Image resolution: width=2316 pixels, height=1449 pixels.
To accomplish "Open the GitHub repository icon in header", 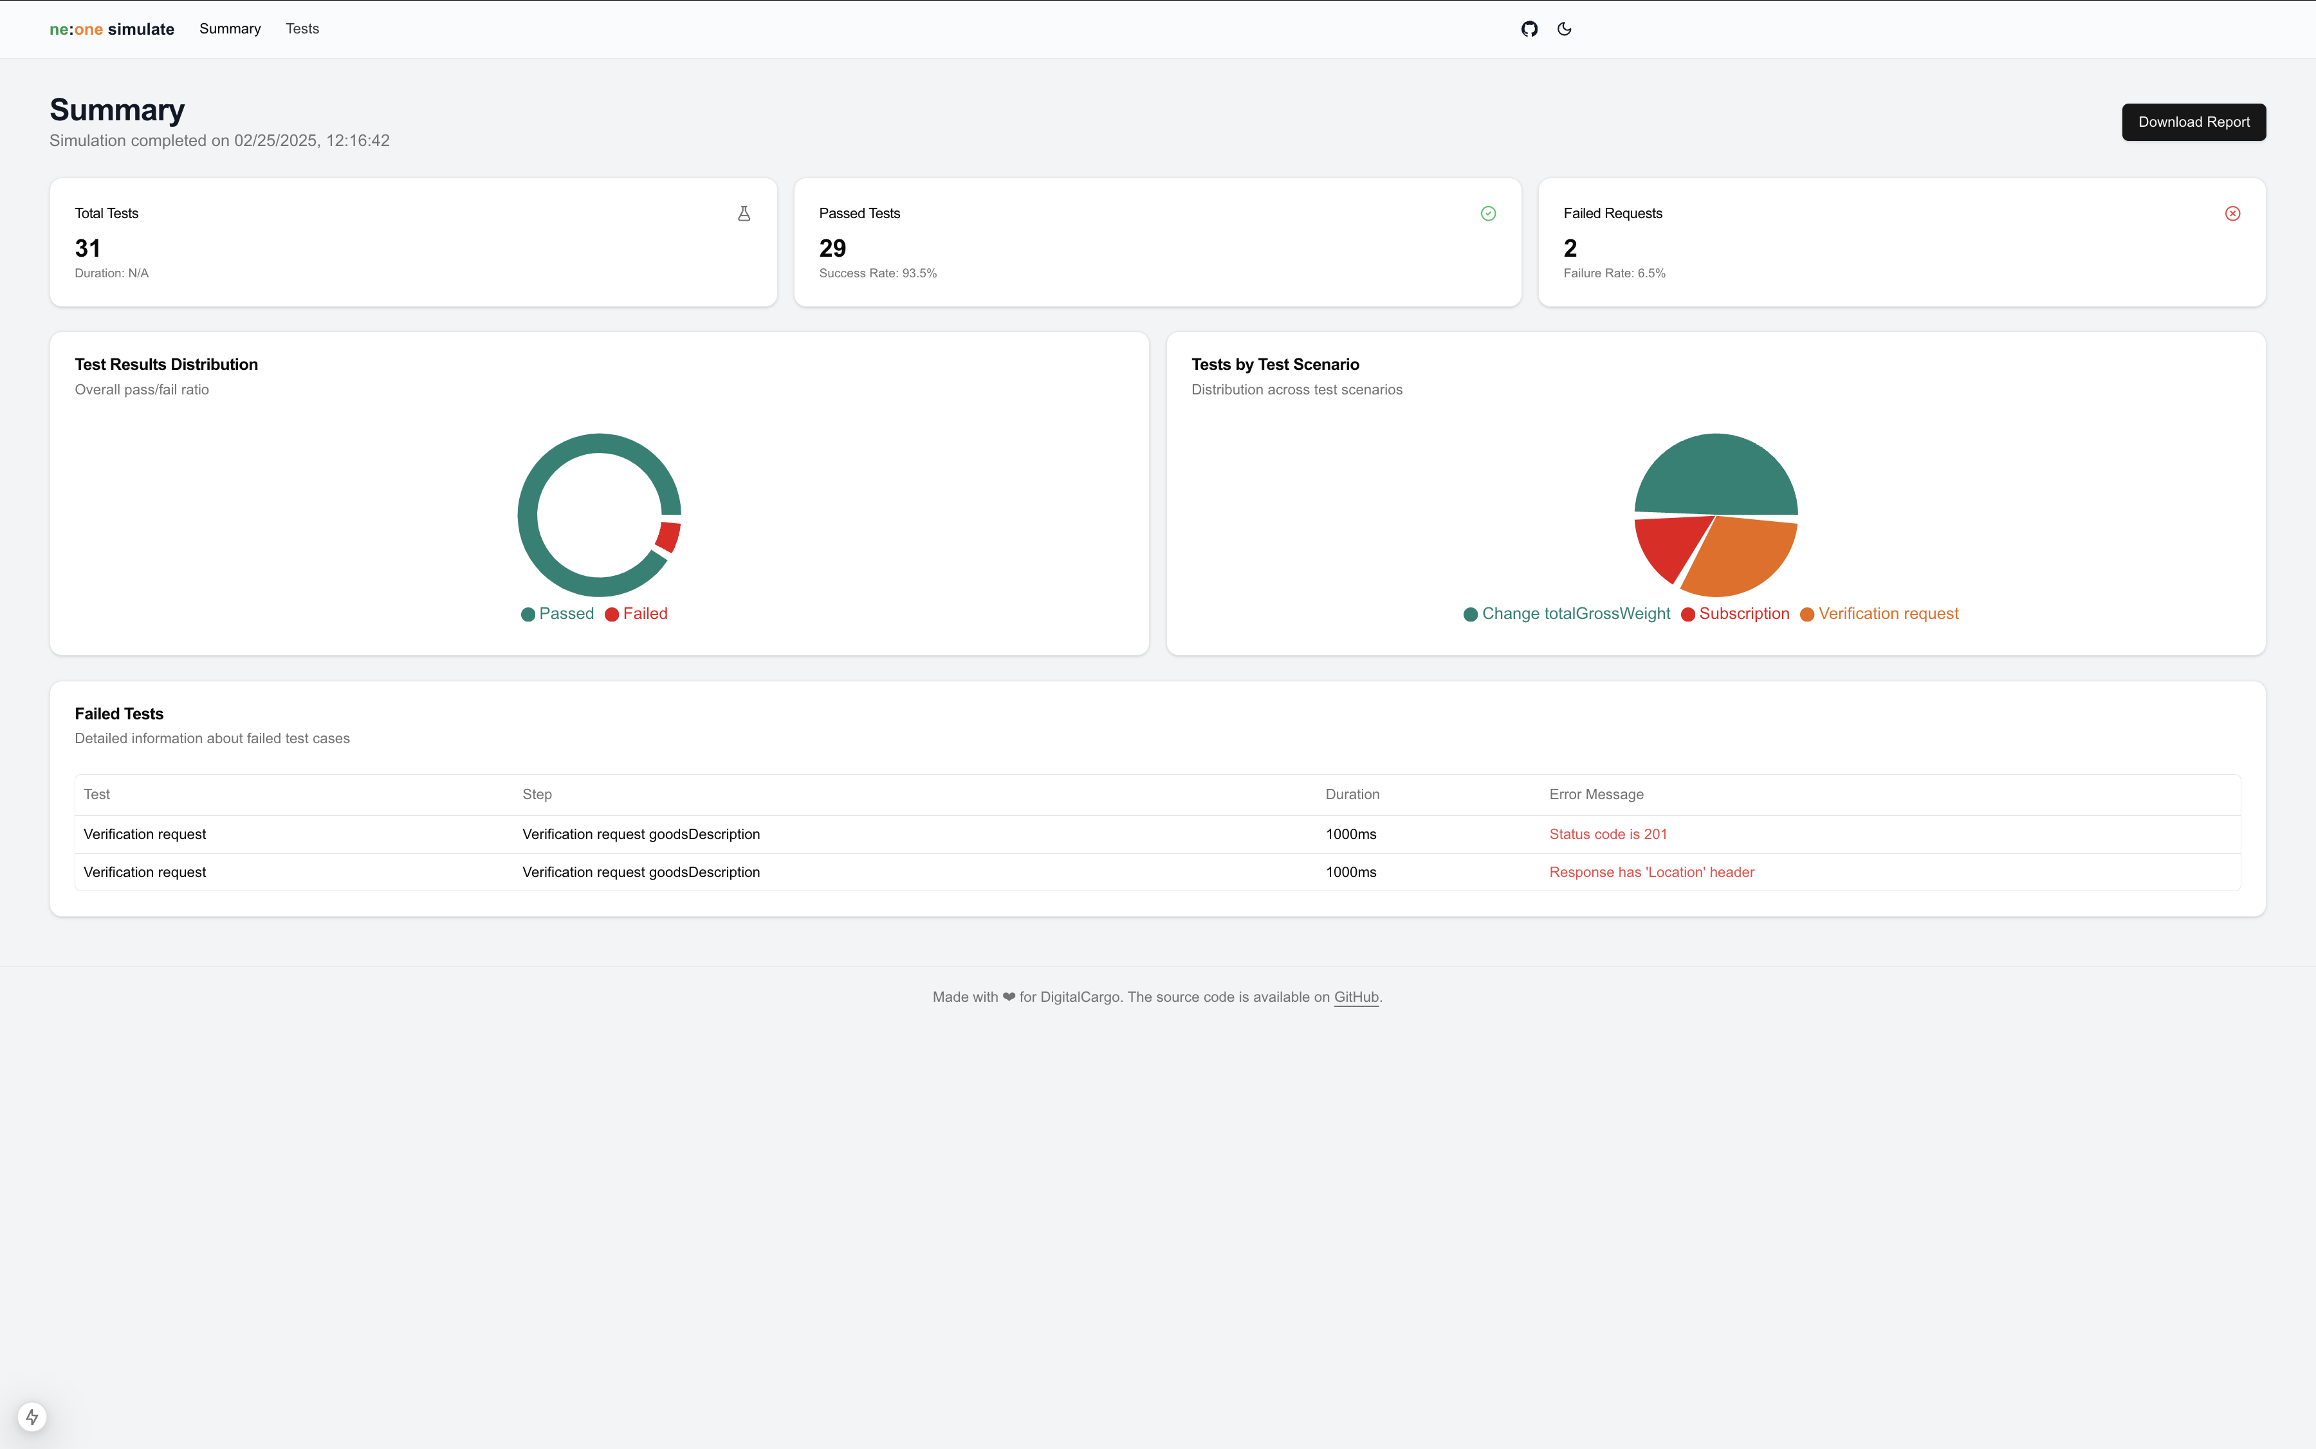I will (x=1529, y=29).
